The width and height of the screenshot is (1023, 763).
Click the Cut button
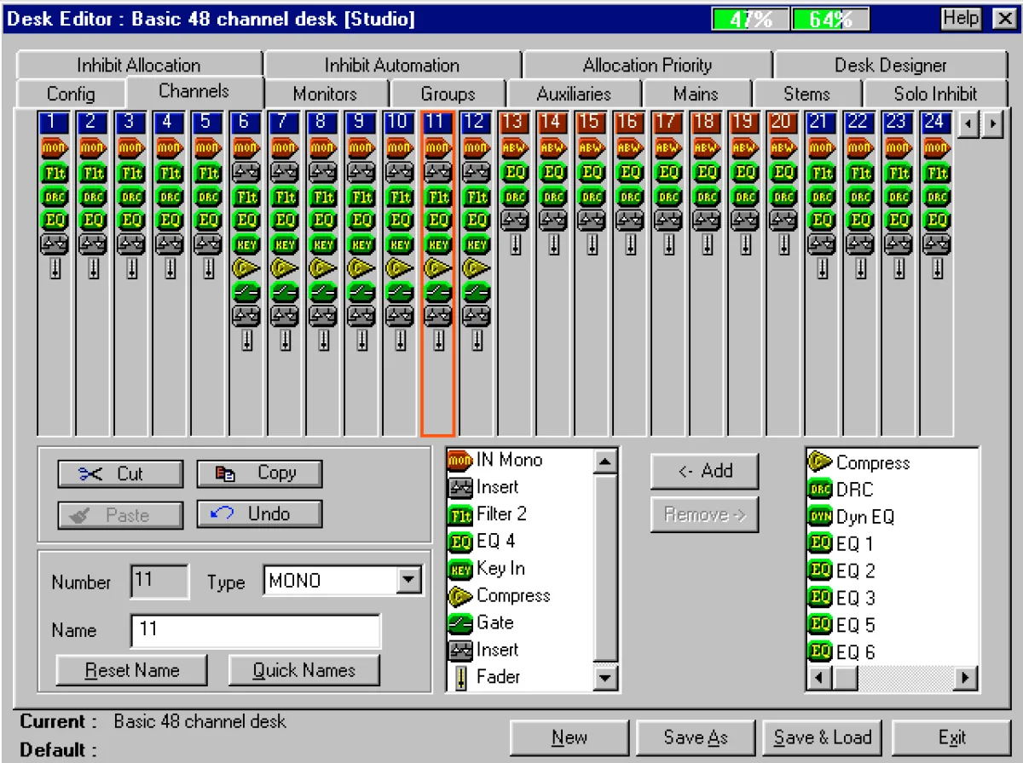pos(120,474)
